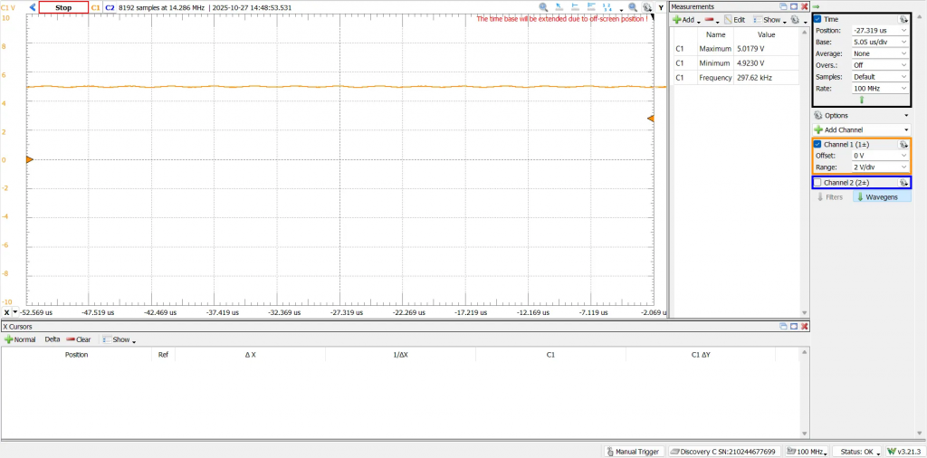Click the Y cursors toggle button
This screenshot has height=458, width=927.
click(x=661, y=7)
